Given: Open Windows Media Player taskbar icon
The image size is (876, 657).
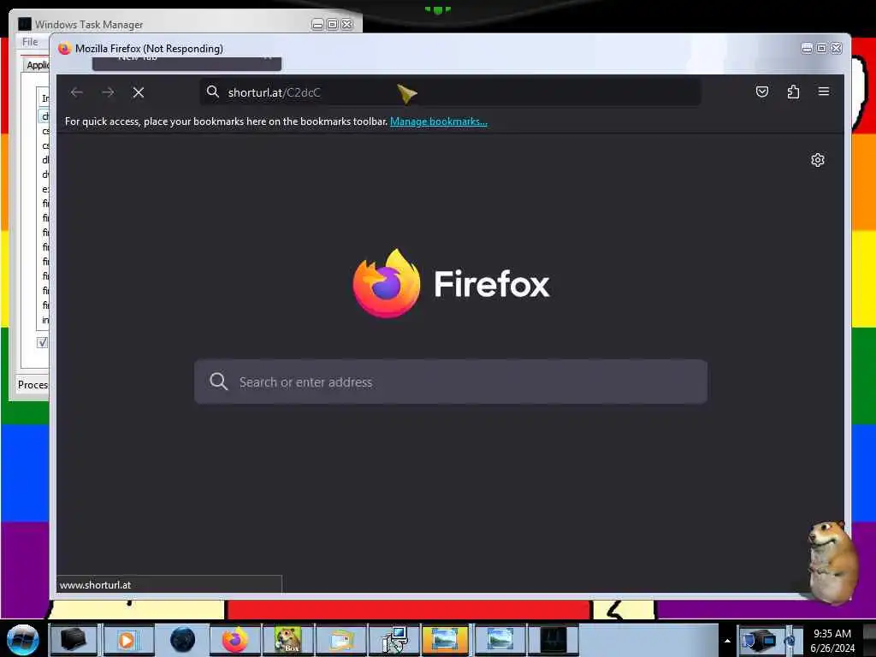Looking at the screenshot, I should pos(127,639).
